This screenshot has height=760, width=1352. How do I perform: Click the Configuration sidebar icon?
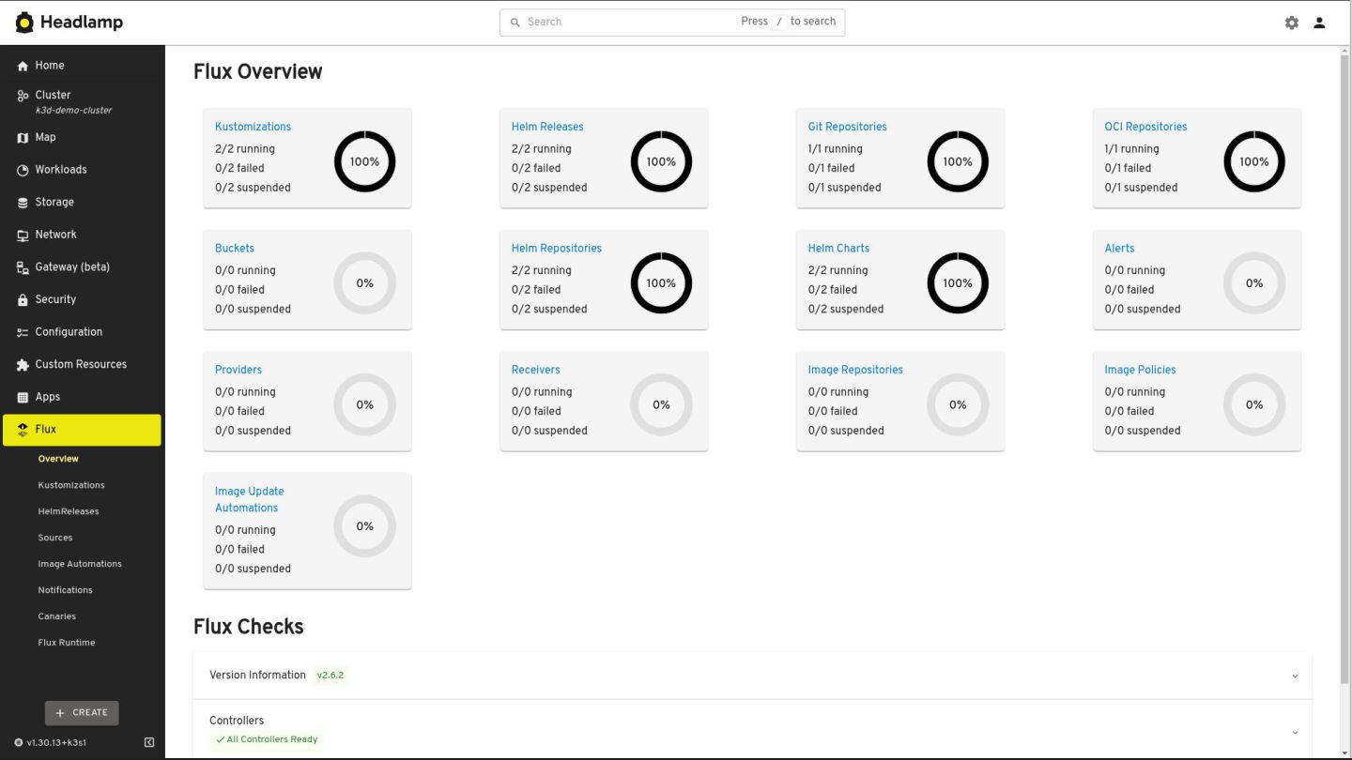[23, 332]
